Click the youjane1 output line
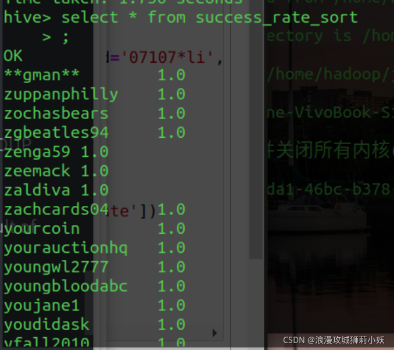 95,305
